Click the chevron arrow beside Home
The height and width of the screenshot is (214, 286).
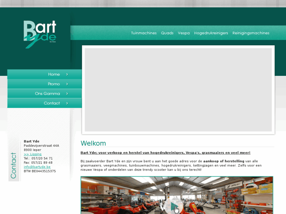[67, 74]
